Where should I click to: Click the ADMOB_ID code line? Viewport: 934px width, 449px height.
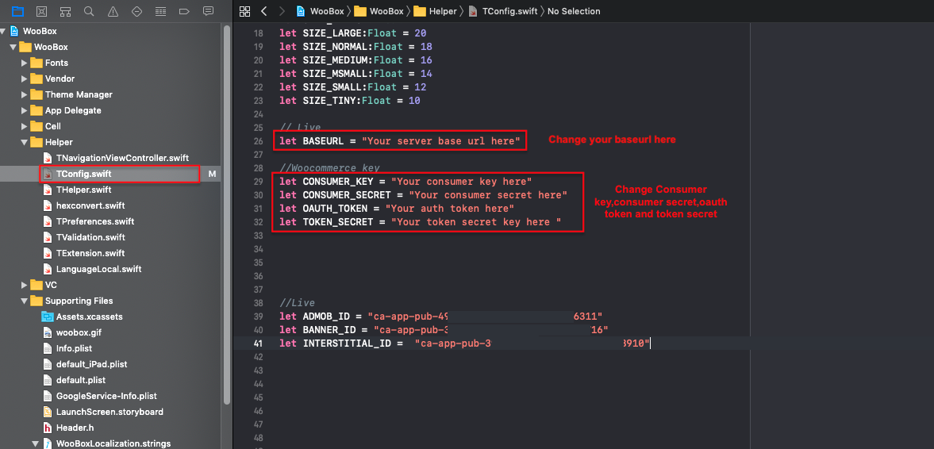click(442, 317)
